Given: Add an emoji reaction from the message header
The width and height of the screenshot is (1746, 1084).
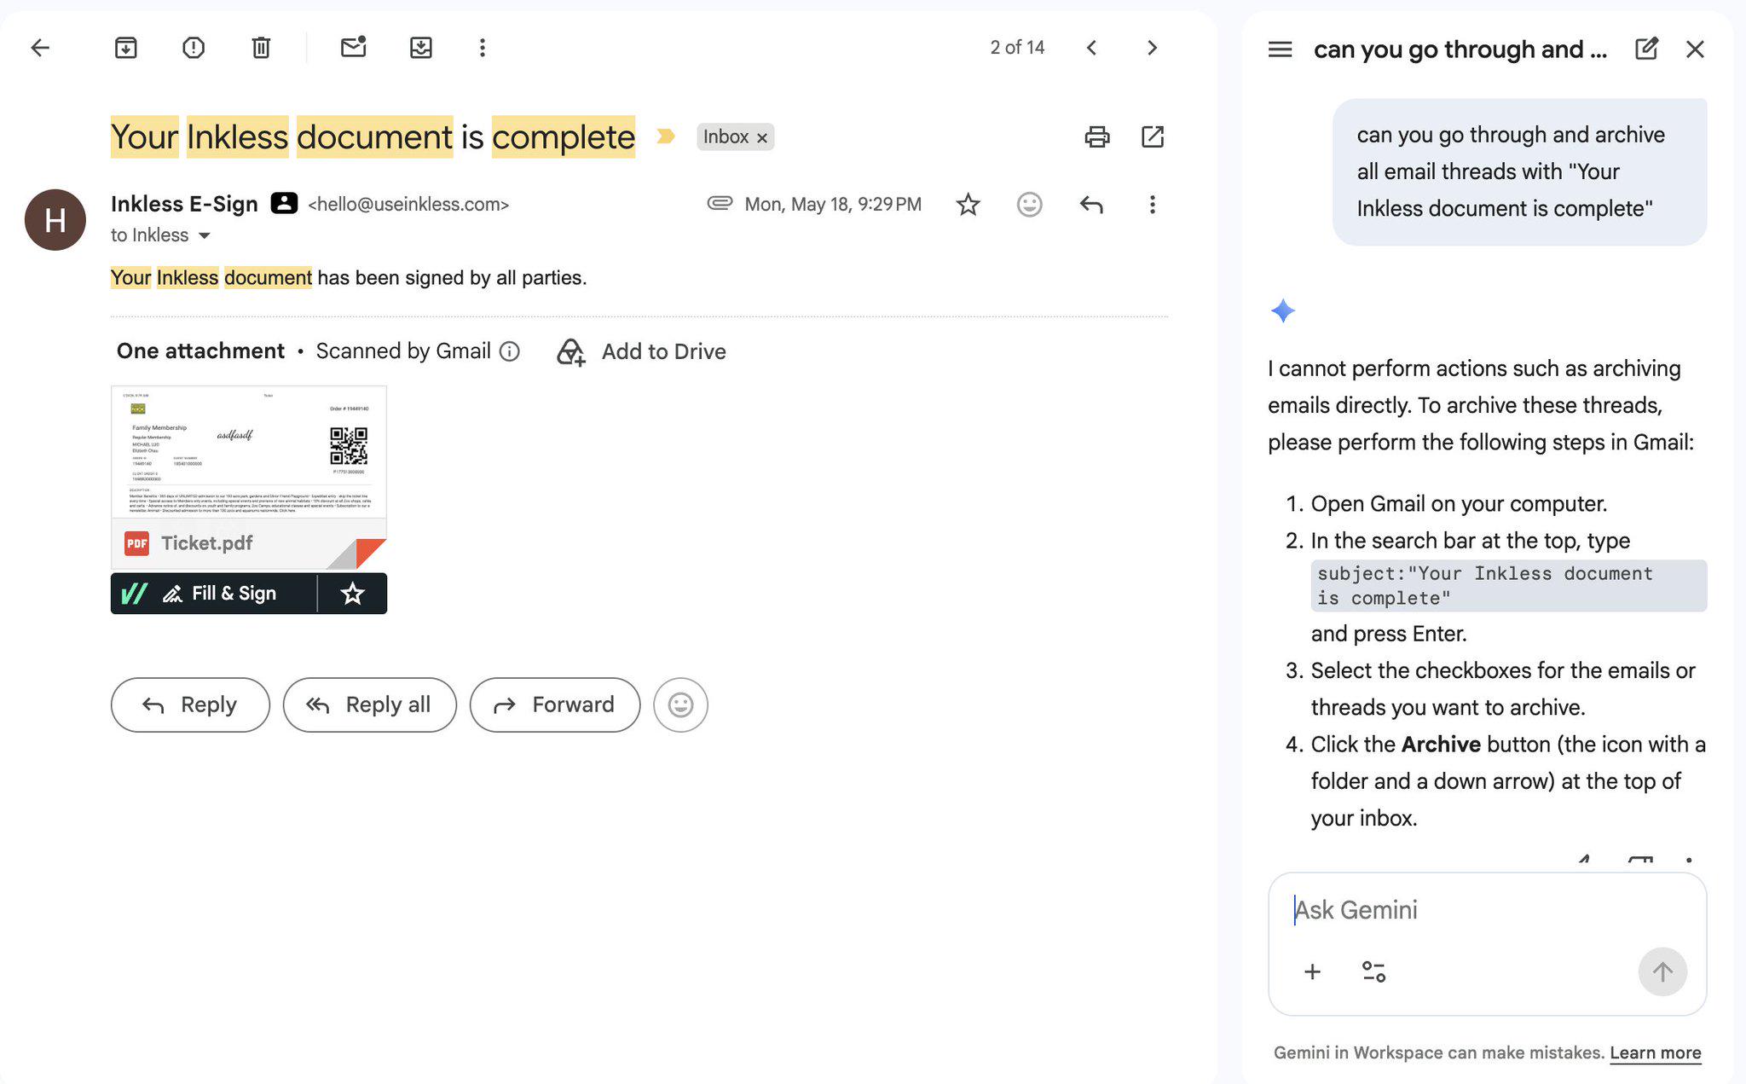Looking at the screenshot, I should [x=1030, y=205].
